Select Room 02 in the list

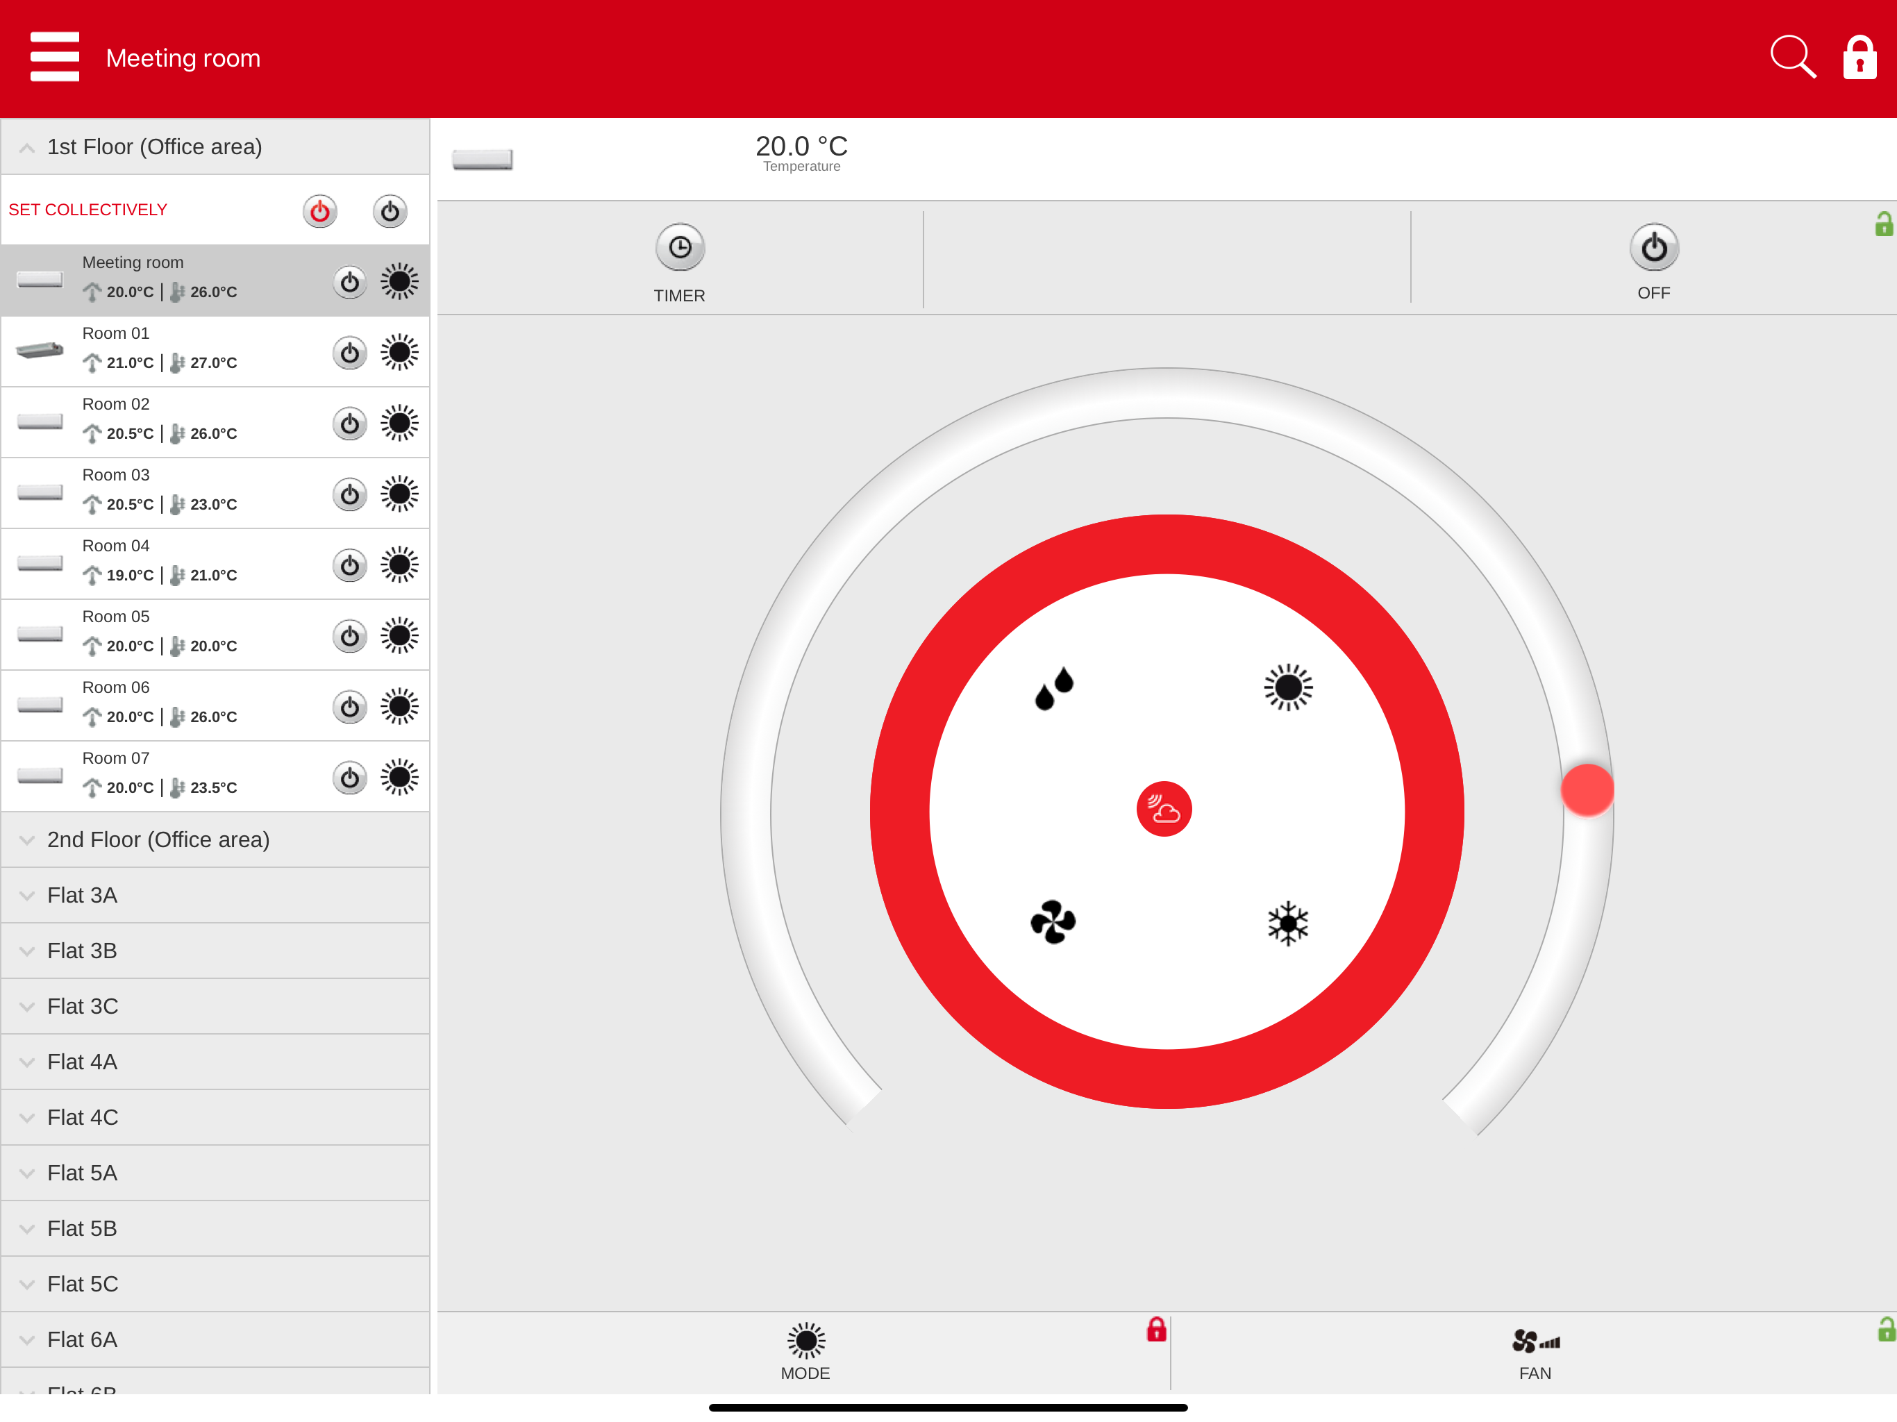(x=215, y=423)
